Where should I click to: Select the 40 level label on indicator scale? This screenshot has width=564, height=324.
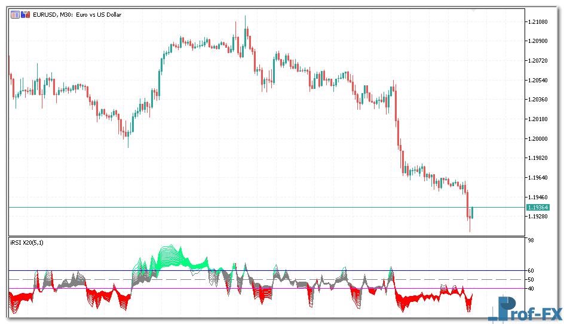531,289
